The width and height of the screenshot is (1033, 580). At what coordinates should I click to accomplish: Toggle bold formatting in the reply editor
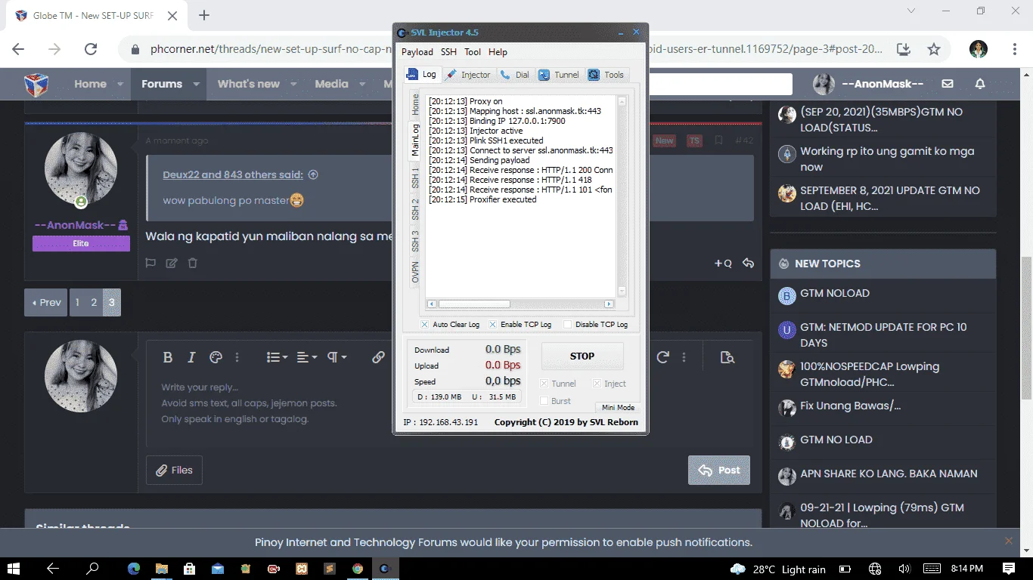(x=168, y=357)
